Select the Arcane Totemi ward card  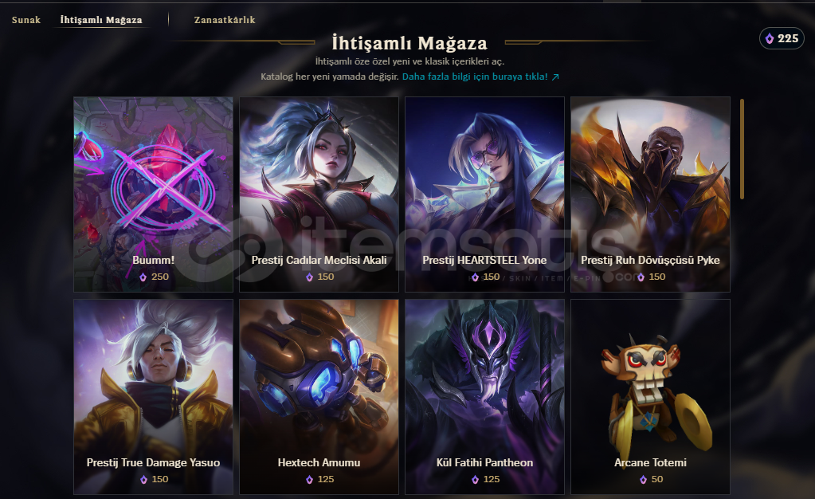point(650,396)
